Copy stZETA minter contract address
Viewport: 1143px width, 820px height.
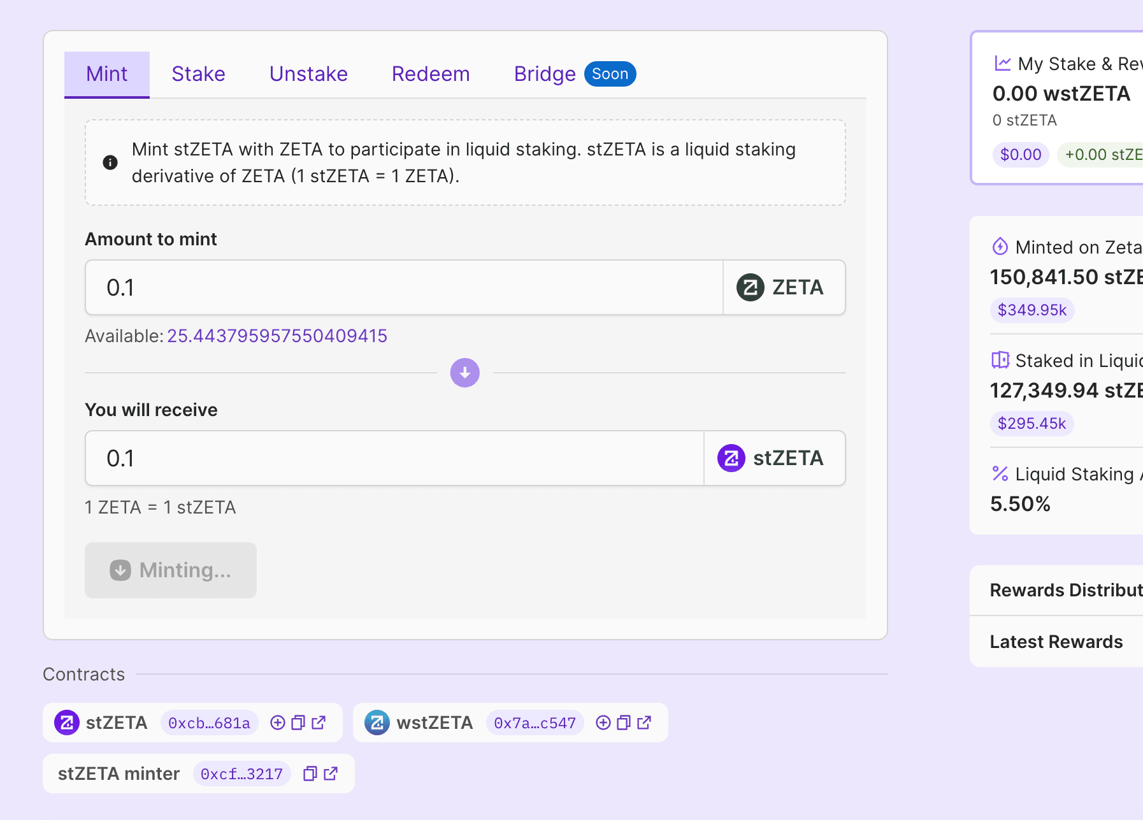(x=310, y=773)
